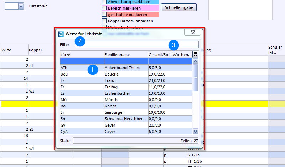
Task: Select teacher Eschenbacher in list
Action: [126, 93]
